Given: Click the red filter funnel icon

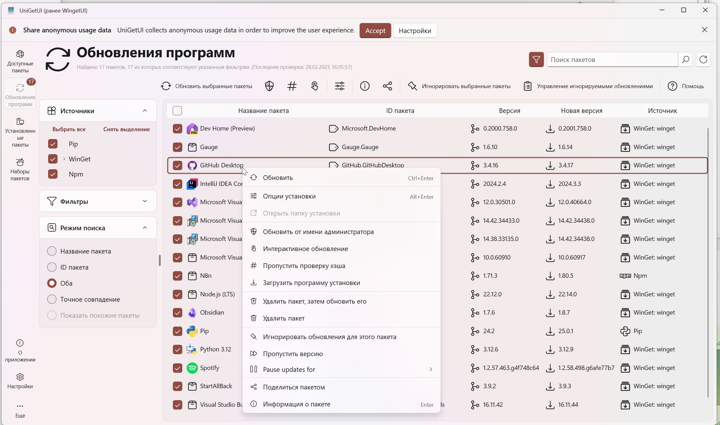Looking at the screenshot, I should (536, 59).
